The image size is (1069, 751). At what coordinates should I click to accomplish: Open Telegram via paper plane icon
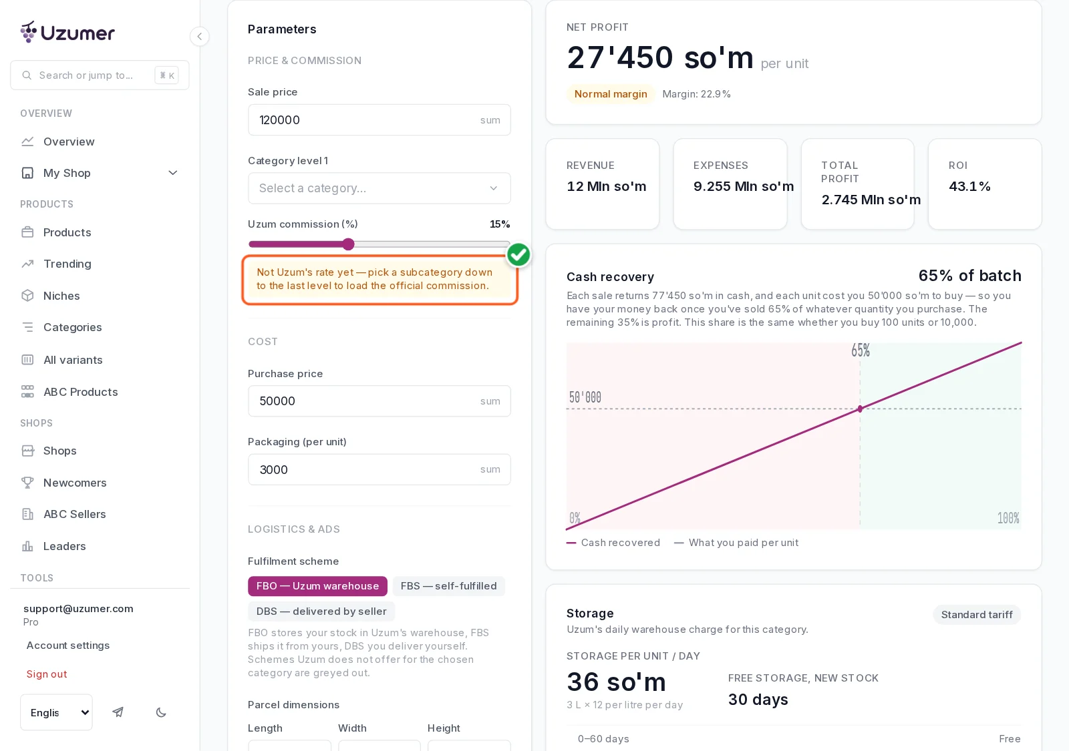pyautogui.click(x=118, y=712)
